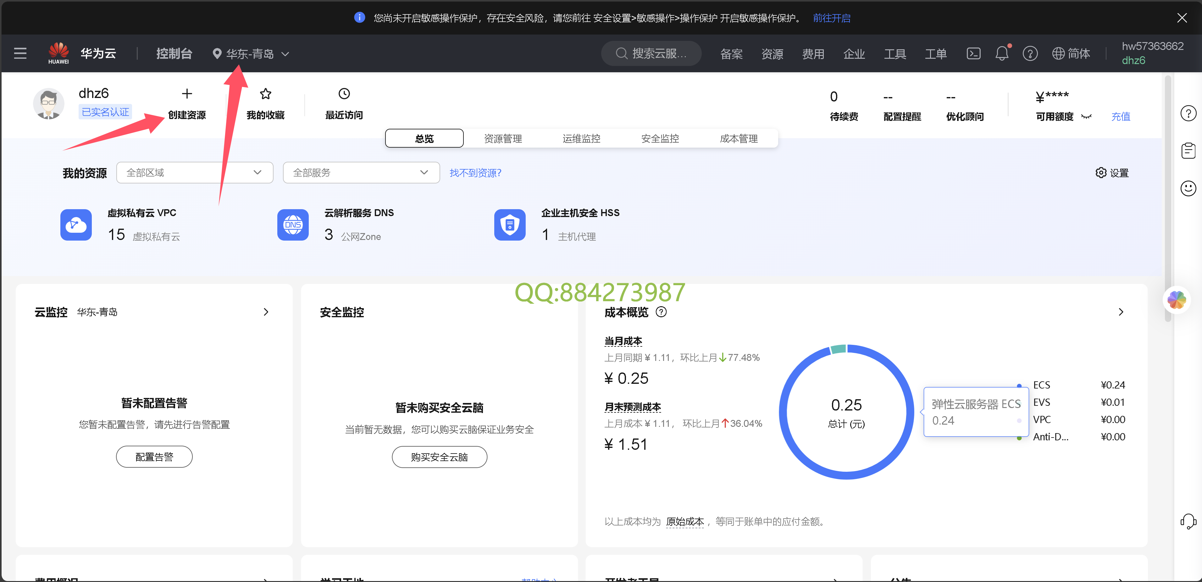Open the 全部服务 dropdown
This screenshot has width=1202, height=582.
pyautogui.click(x=361, y=173)
